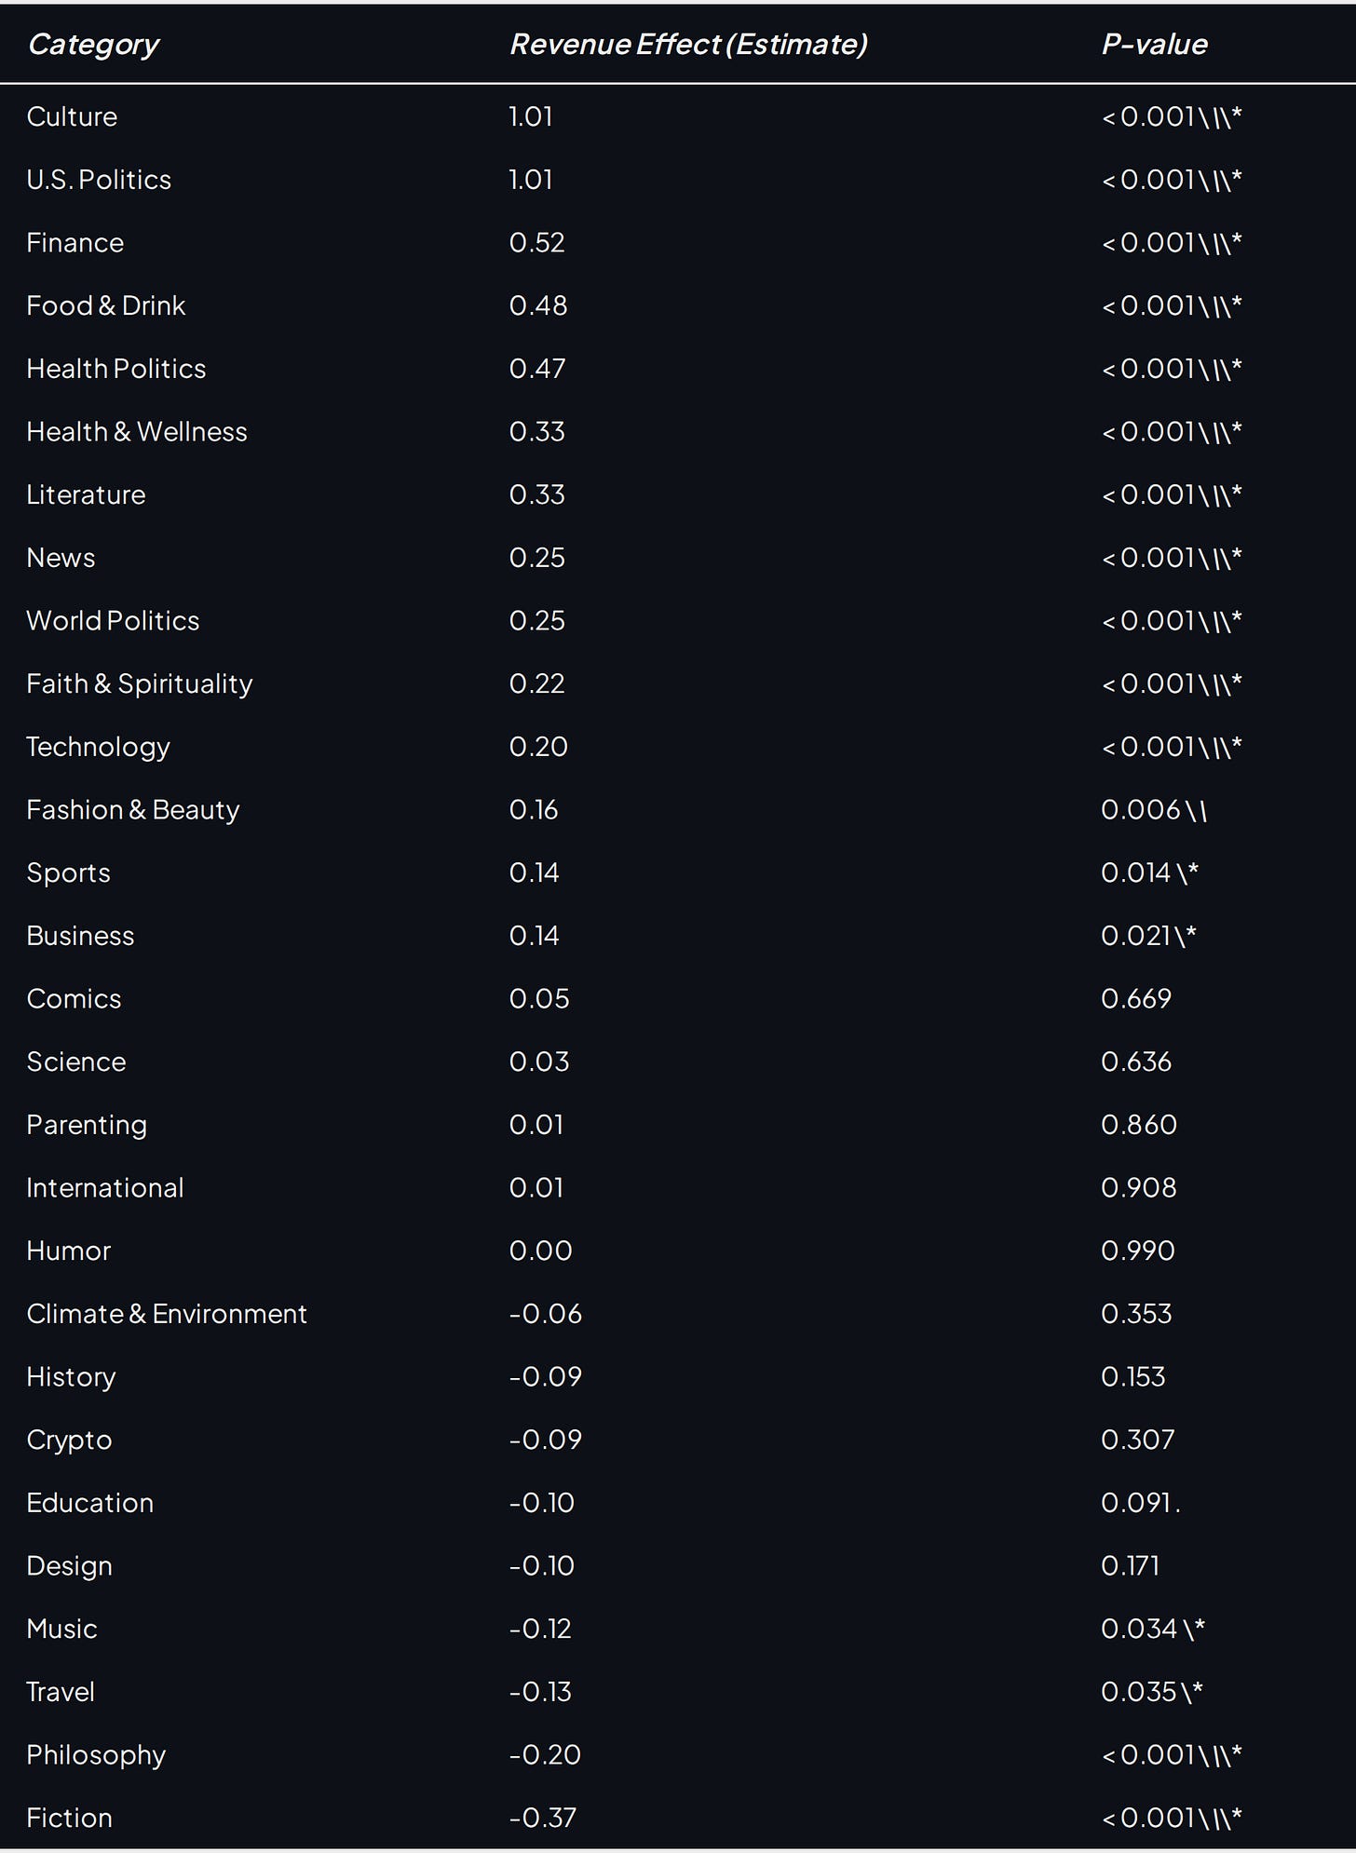The width and height of the screenshot is (1356, 1853).
Task: Select the Faith & Spirituality label
Action: (x=140, y=684)
